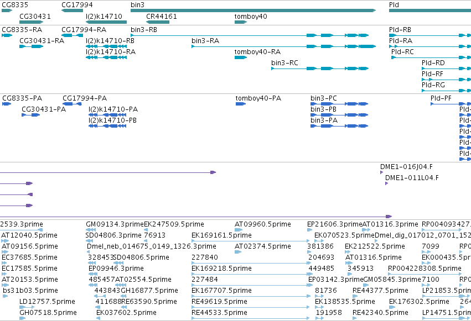
Task: Select EST EC37685.5prime
Action: (x=29, y=257)
